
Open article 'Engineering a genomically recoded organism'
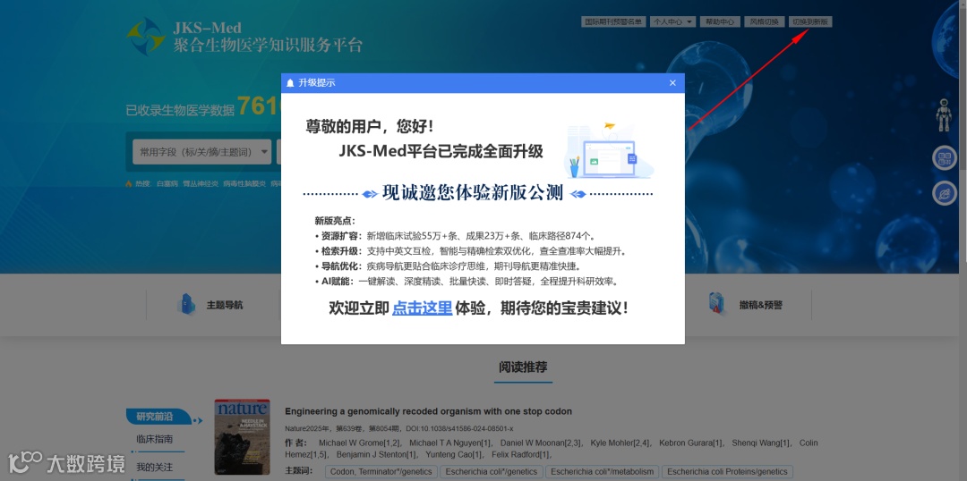tap(428, 411)
